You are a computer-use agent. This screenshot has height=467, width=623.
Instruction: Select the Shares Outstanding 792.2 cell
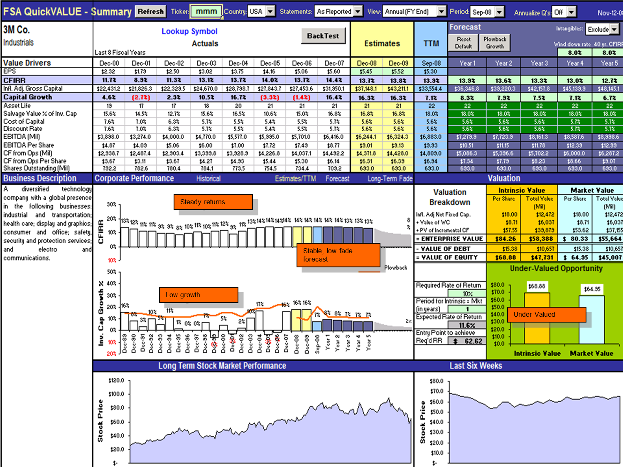click(109, 169)
